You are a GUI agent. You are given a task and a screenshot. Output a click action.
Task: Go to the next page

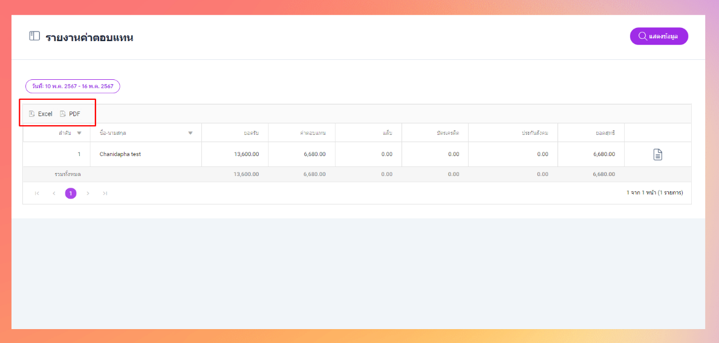click(x=88, y=194)
